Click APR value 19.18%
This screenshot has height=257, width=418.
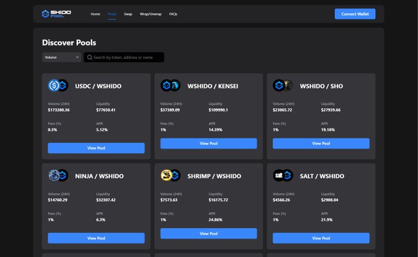point(328,130)
